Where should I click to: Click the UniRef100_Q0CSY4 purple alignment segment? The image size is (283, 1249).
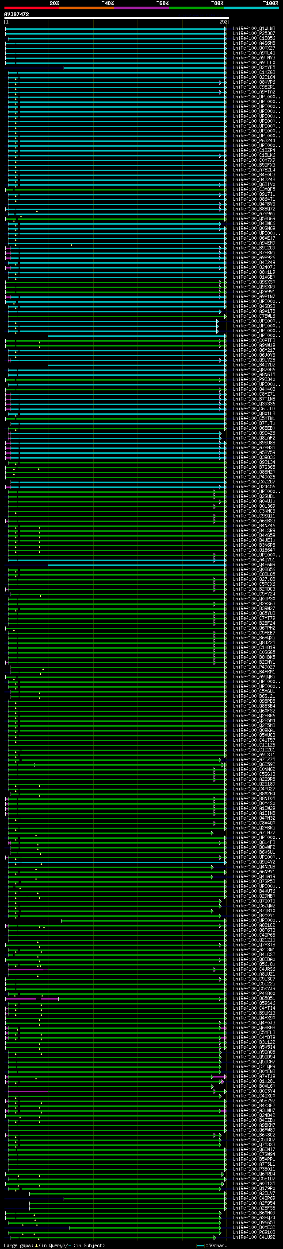pos(27,1091)
